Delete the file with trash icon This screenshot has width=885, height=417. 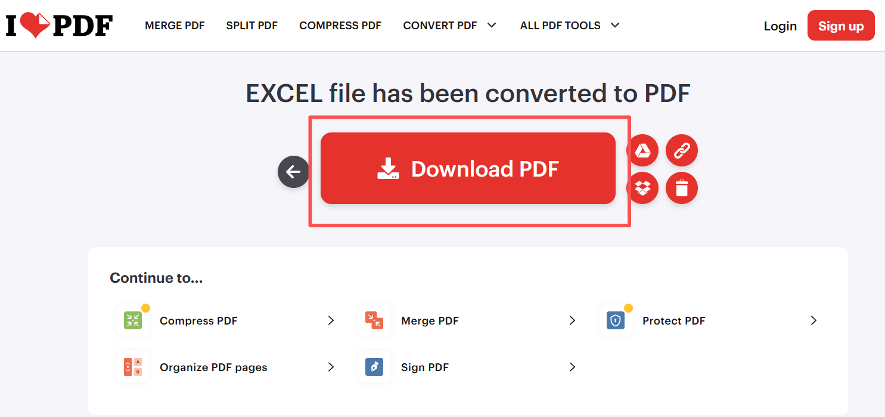pyautogui.click(x=681, y=189)
